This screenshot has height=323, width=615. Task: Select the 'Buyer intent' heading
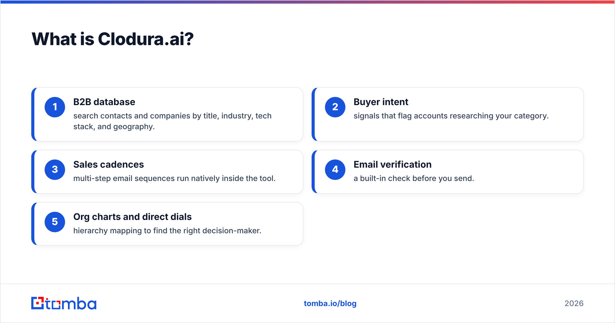click(x=381, y=102)
